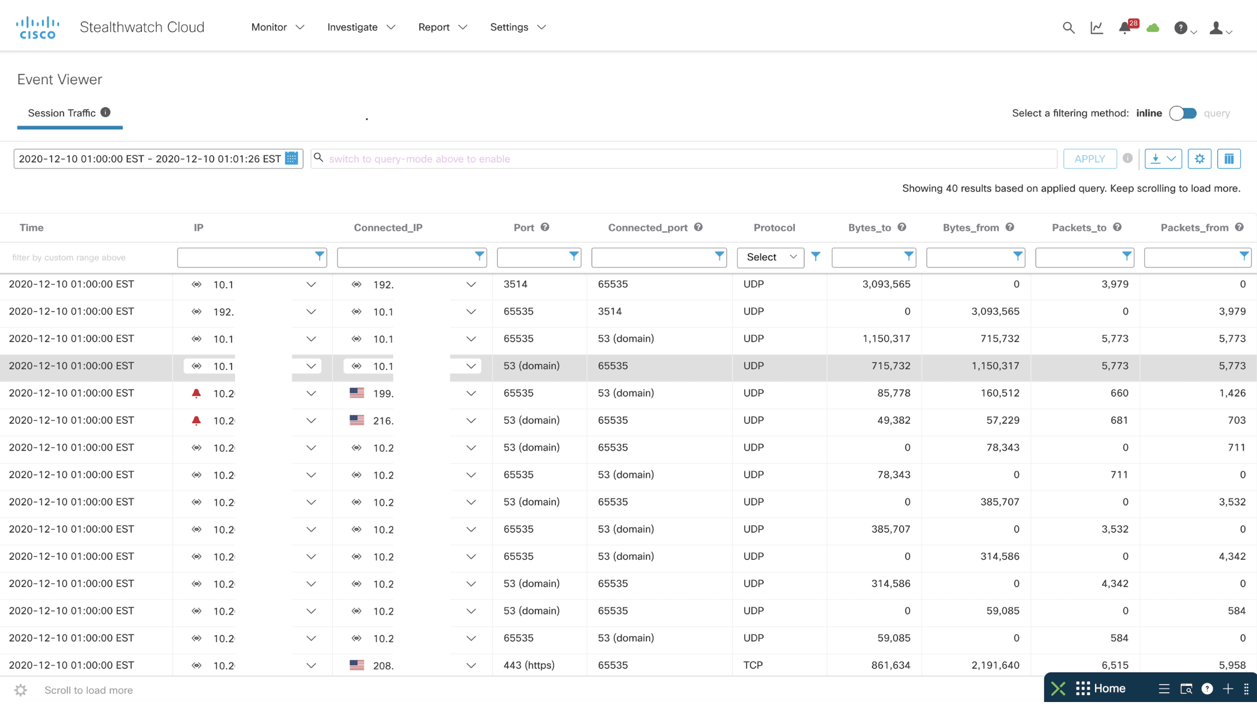Click the eye icon on first row's IP

(196, 284)
